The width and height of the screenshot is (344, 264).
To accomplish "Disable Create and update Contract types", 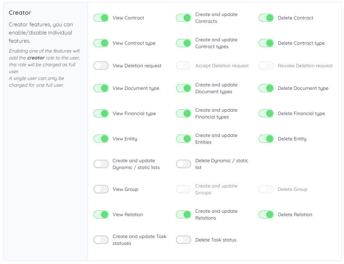I will pyautogui.click(x=184, y=43).
